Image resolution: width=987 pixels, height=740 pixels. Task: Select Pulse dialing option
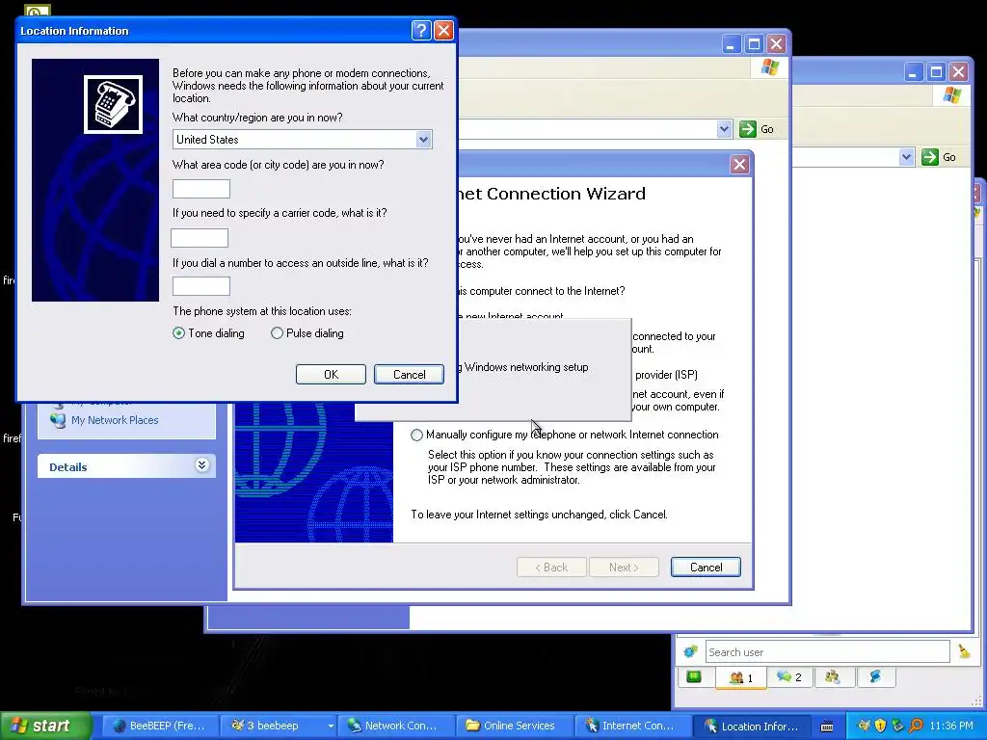click(277, 332)
